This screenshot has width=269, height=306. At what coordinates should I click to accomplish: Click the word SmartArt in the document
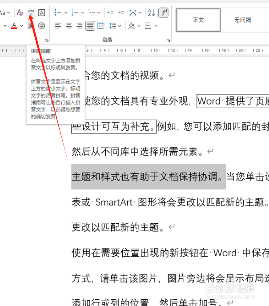(114, 202)
